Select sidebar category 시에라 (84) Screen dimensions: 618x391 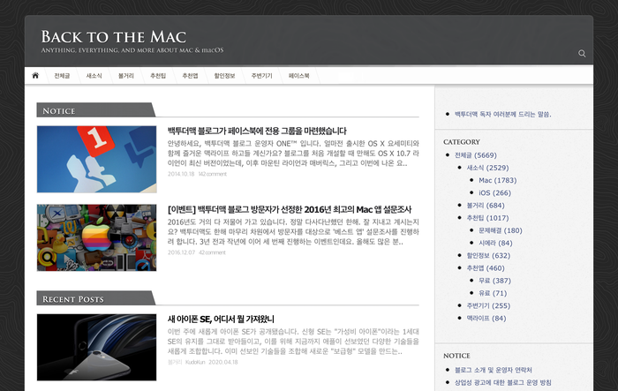(x=495, y=244)
